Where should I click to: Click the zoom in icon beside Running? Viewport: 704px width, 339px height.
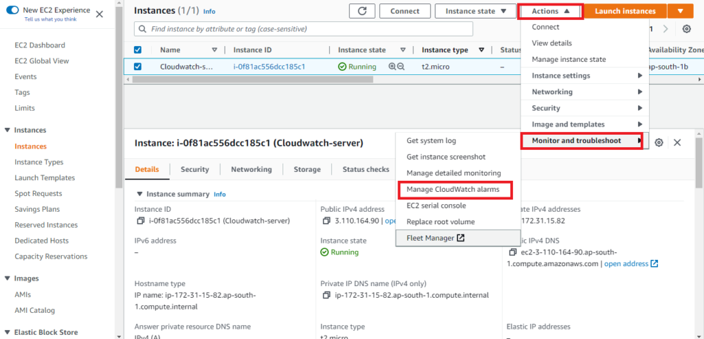(392, 67)
